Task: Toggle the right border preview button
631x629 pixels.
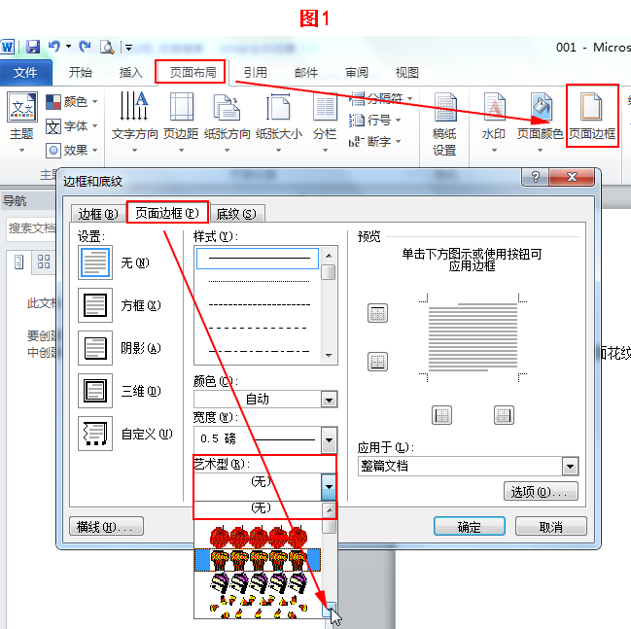Action: (x=504, y=415)
